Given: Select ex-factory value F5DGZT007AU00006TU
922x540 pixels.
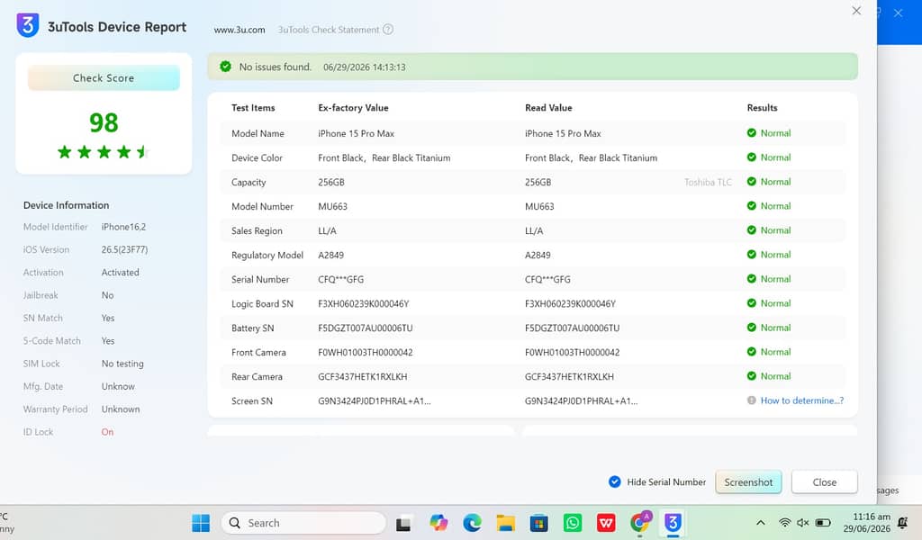Looking at the screenshot, I should [366, 328].
